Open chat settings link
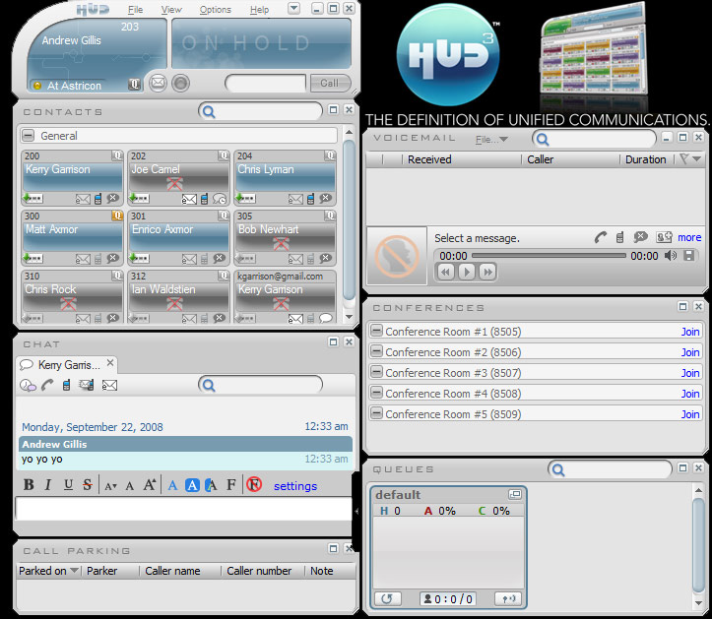 point(295,486)
